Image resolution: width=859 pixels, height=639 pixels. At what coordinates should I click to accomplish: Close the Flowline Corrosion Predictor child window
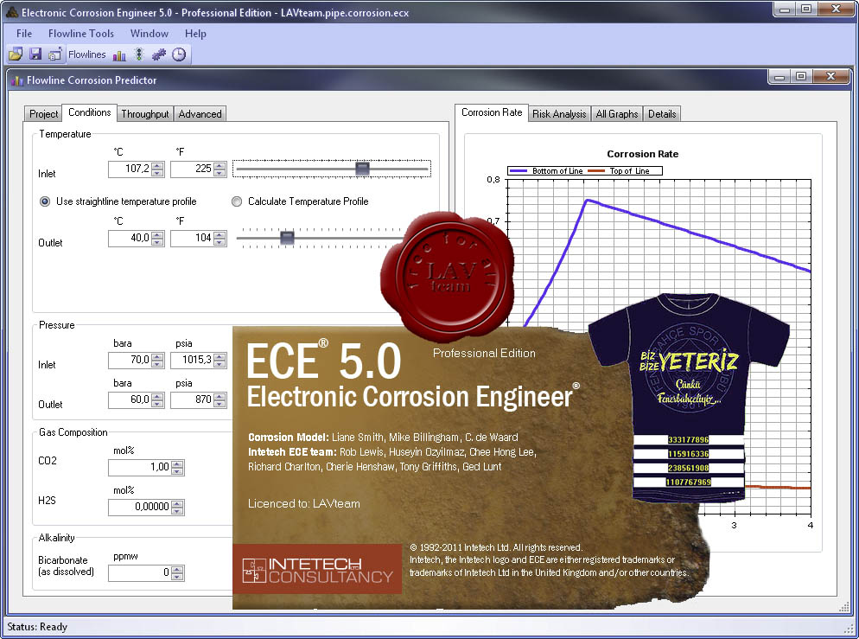click(x=830, y=76)
